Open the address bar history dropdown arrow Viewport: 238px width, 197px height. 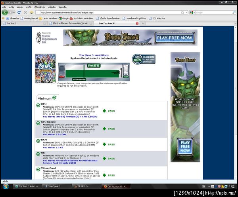(x=186, y=12)
